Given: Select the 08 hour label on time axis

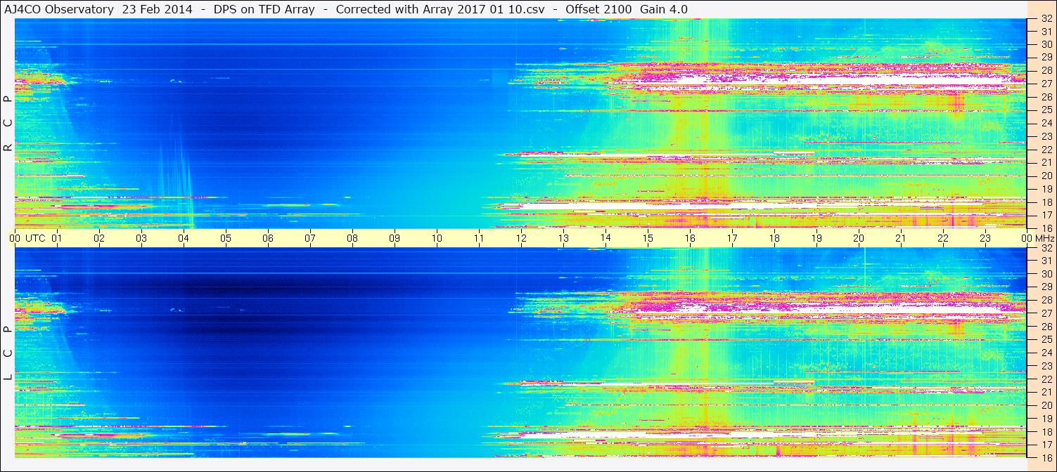Looking at the screenshot, I should point(352,238).
